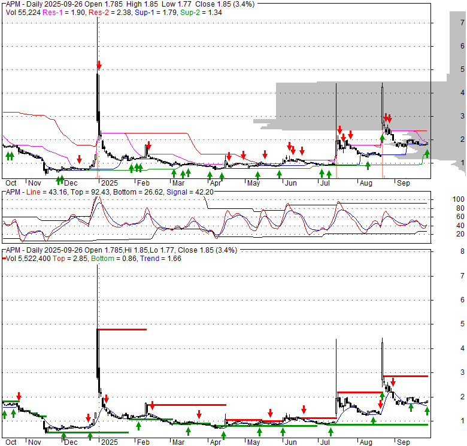Select the oscillator Top = 92.43 label
Viewport: 467px width, 446px height.
pos(90,192)
